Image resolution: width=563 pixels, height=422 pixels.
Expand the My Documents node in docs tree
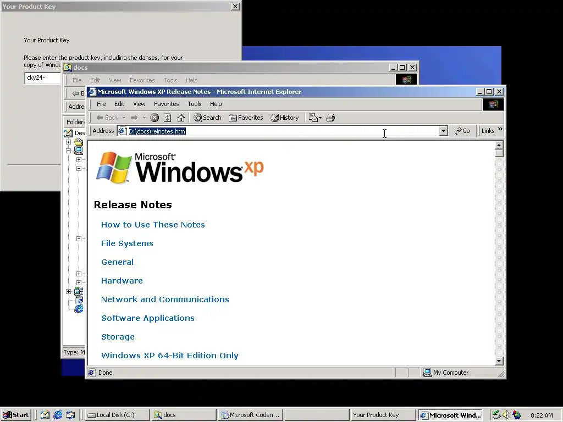click(x=68, y=142)
